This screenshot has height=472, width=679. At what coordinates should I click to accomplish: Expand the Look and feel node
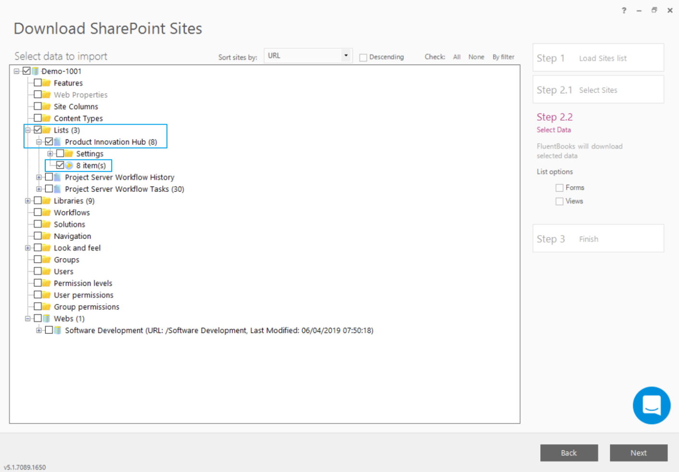28,248
